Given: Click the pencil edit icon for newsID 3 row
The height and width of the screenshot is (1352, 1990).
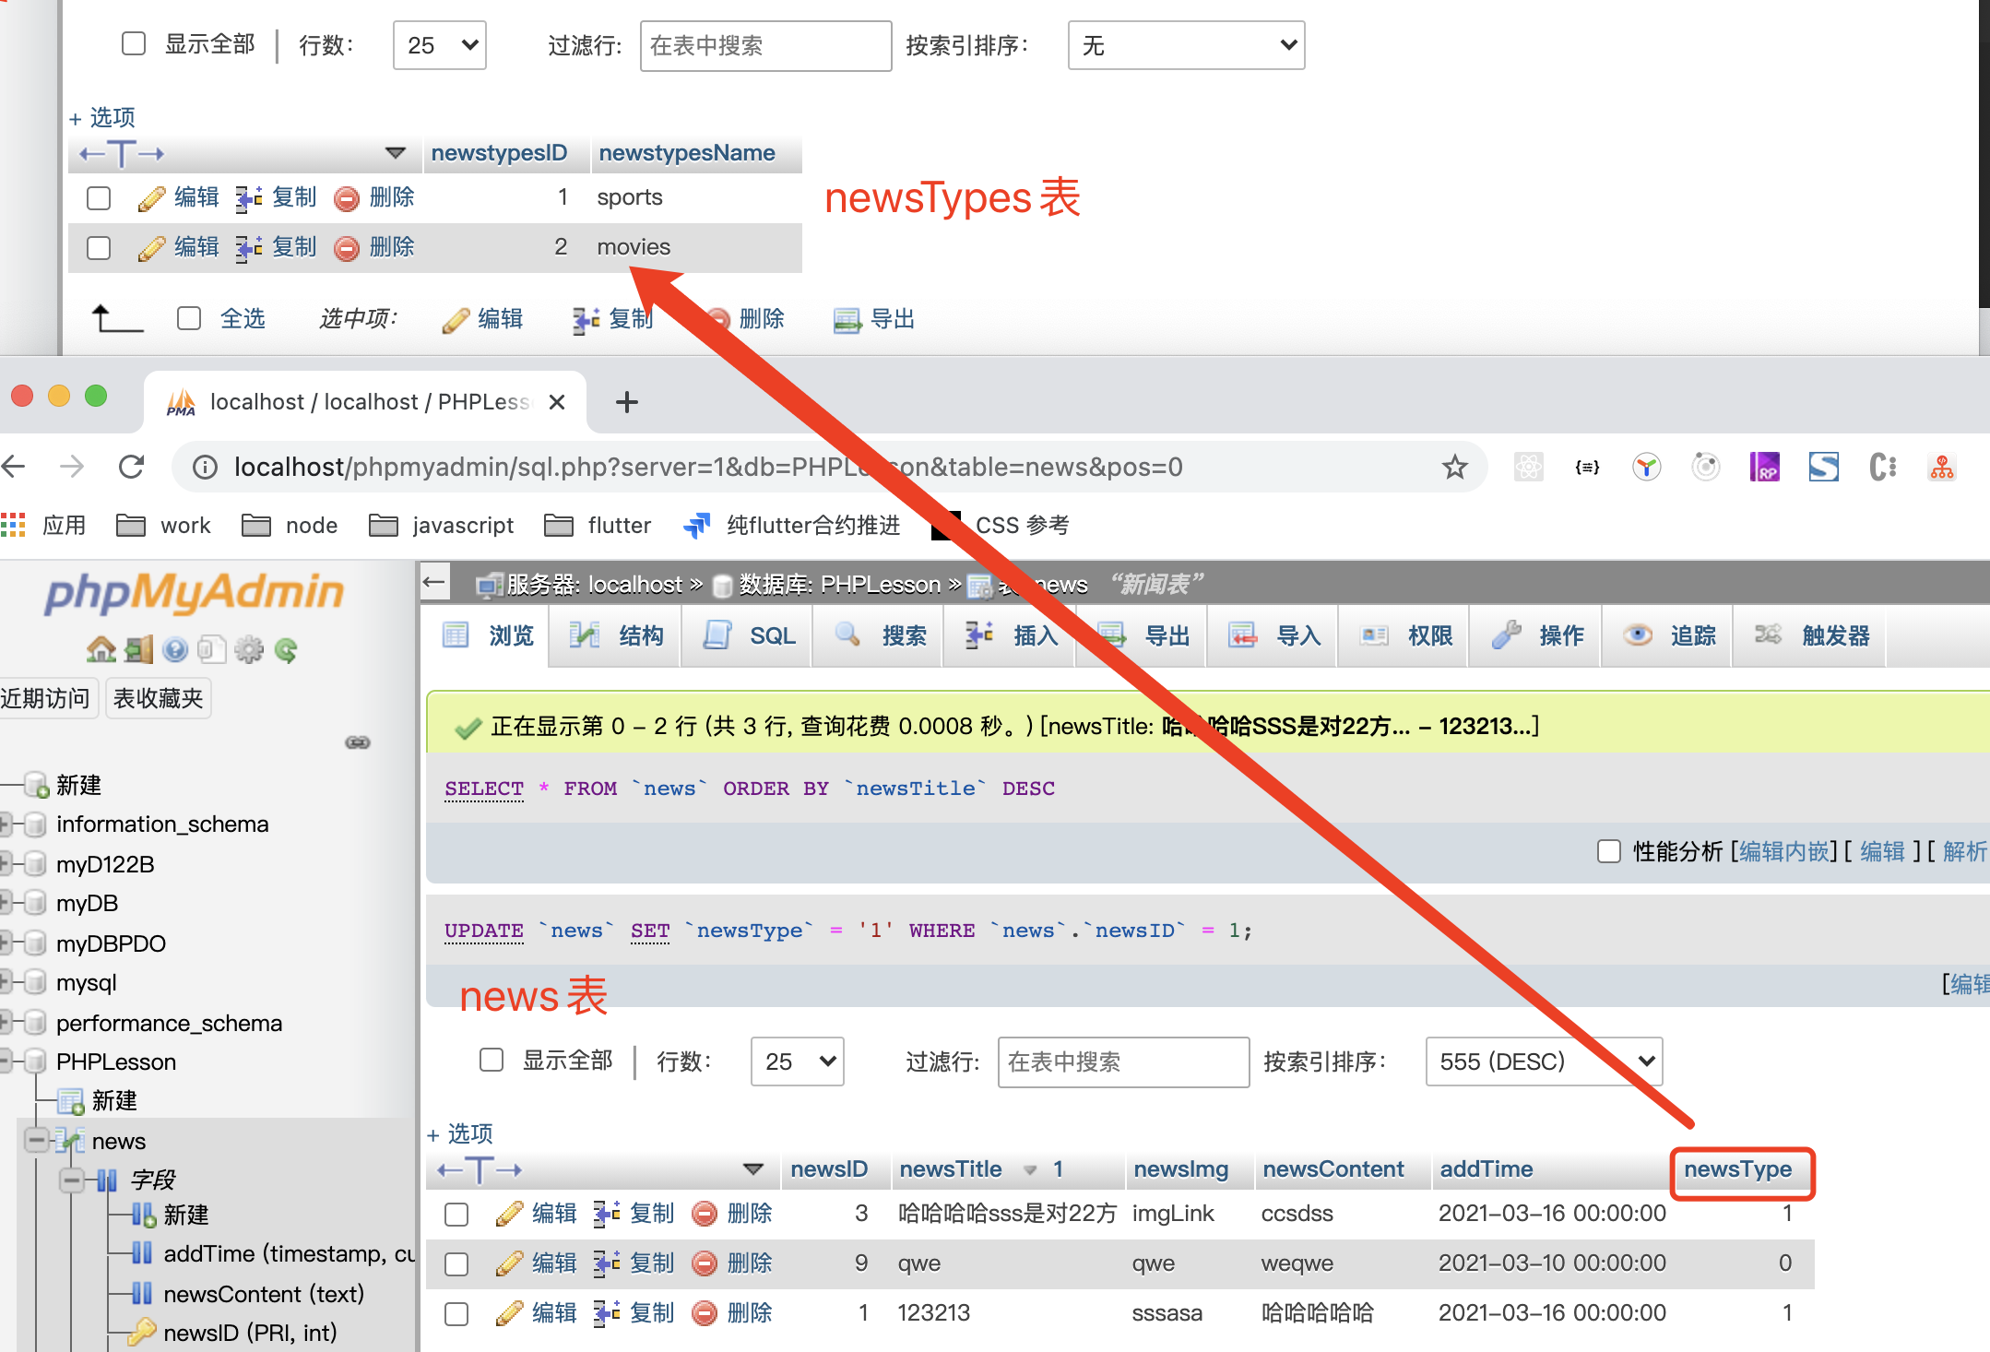Looking at the screenshot, I should pos(509,1214).
